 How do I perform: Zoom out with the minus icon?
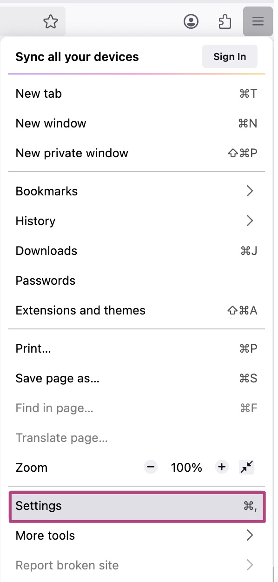pyautogui.click(x=151, y=467)
